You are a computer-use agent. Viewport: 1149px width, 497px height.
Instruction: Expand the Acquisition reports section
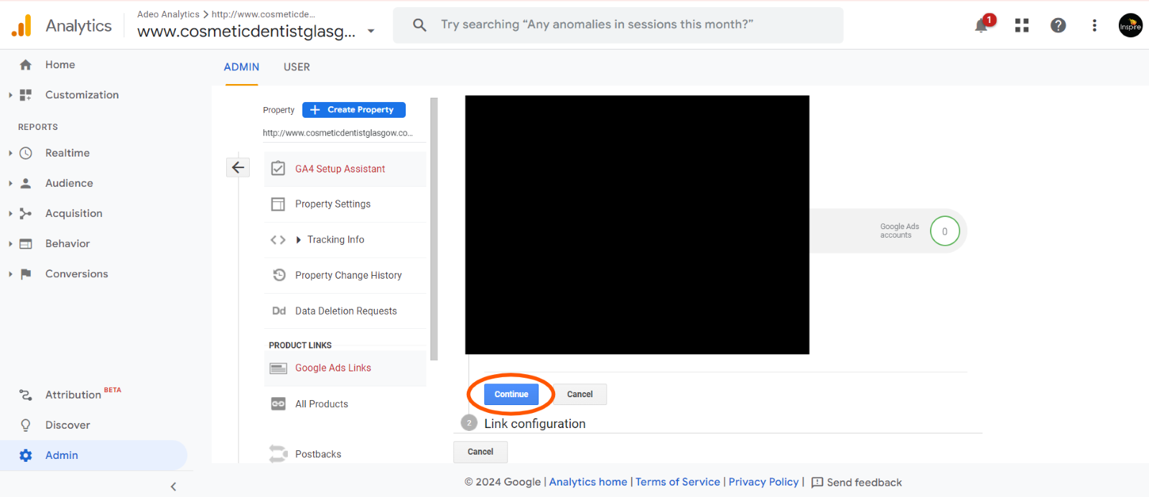coord(10,213)
